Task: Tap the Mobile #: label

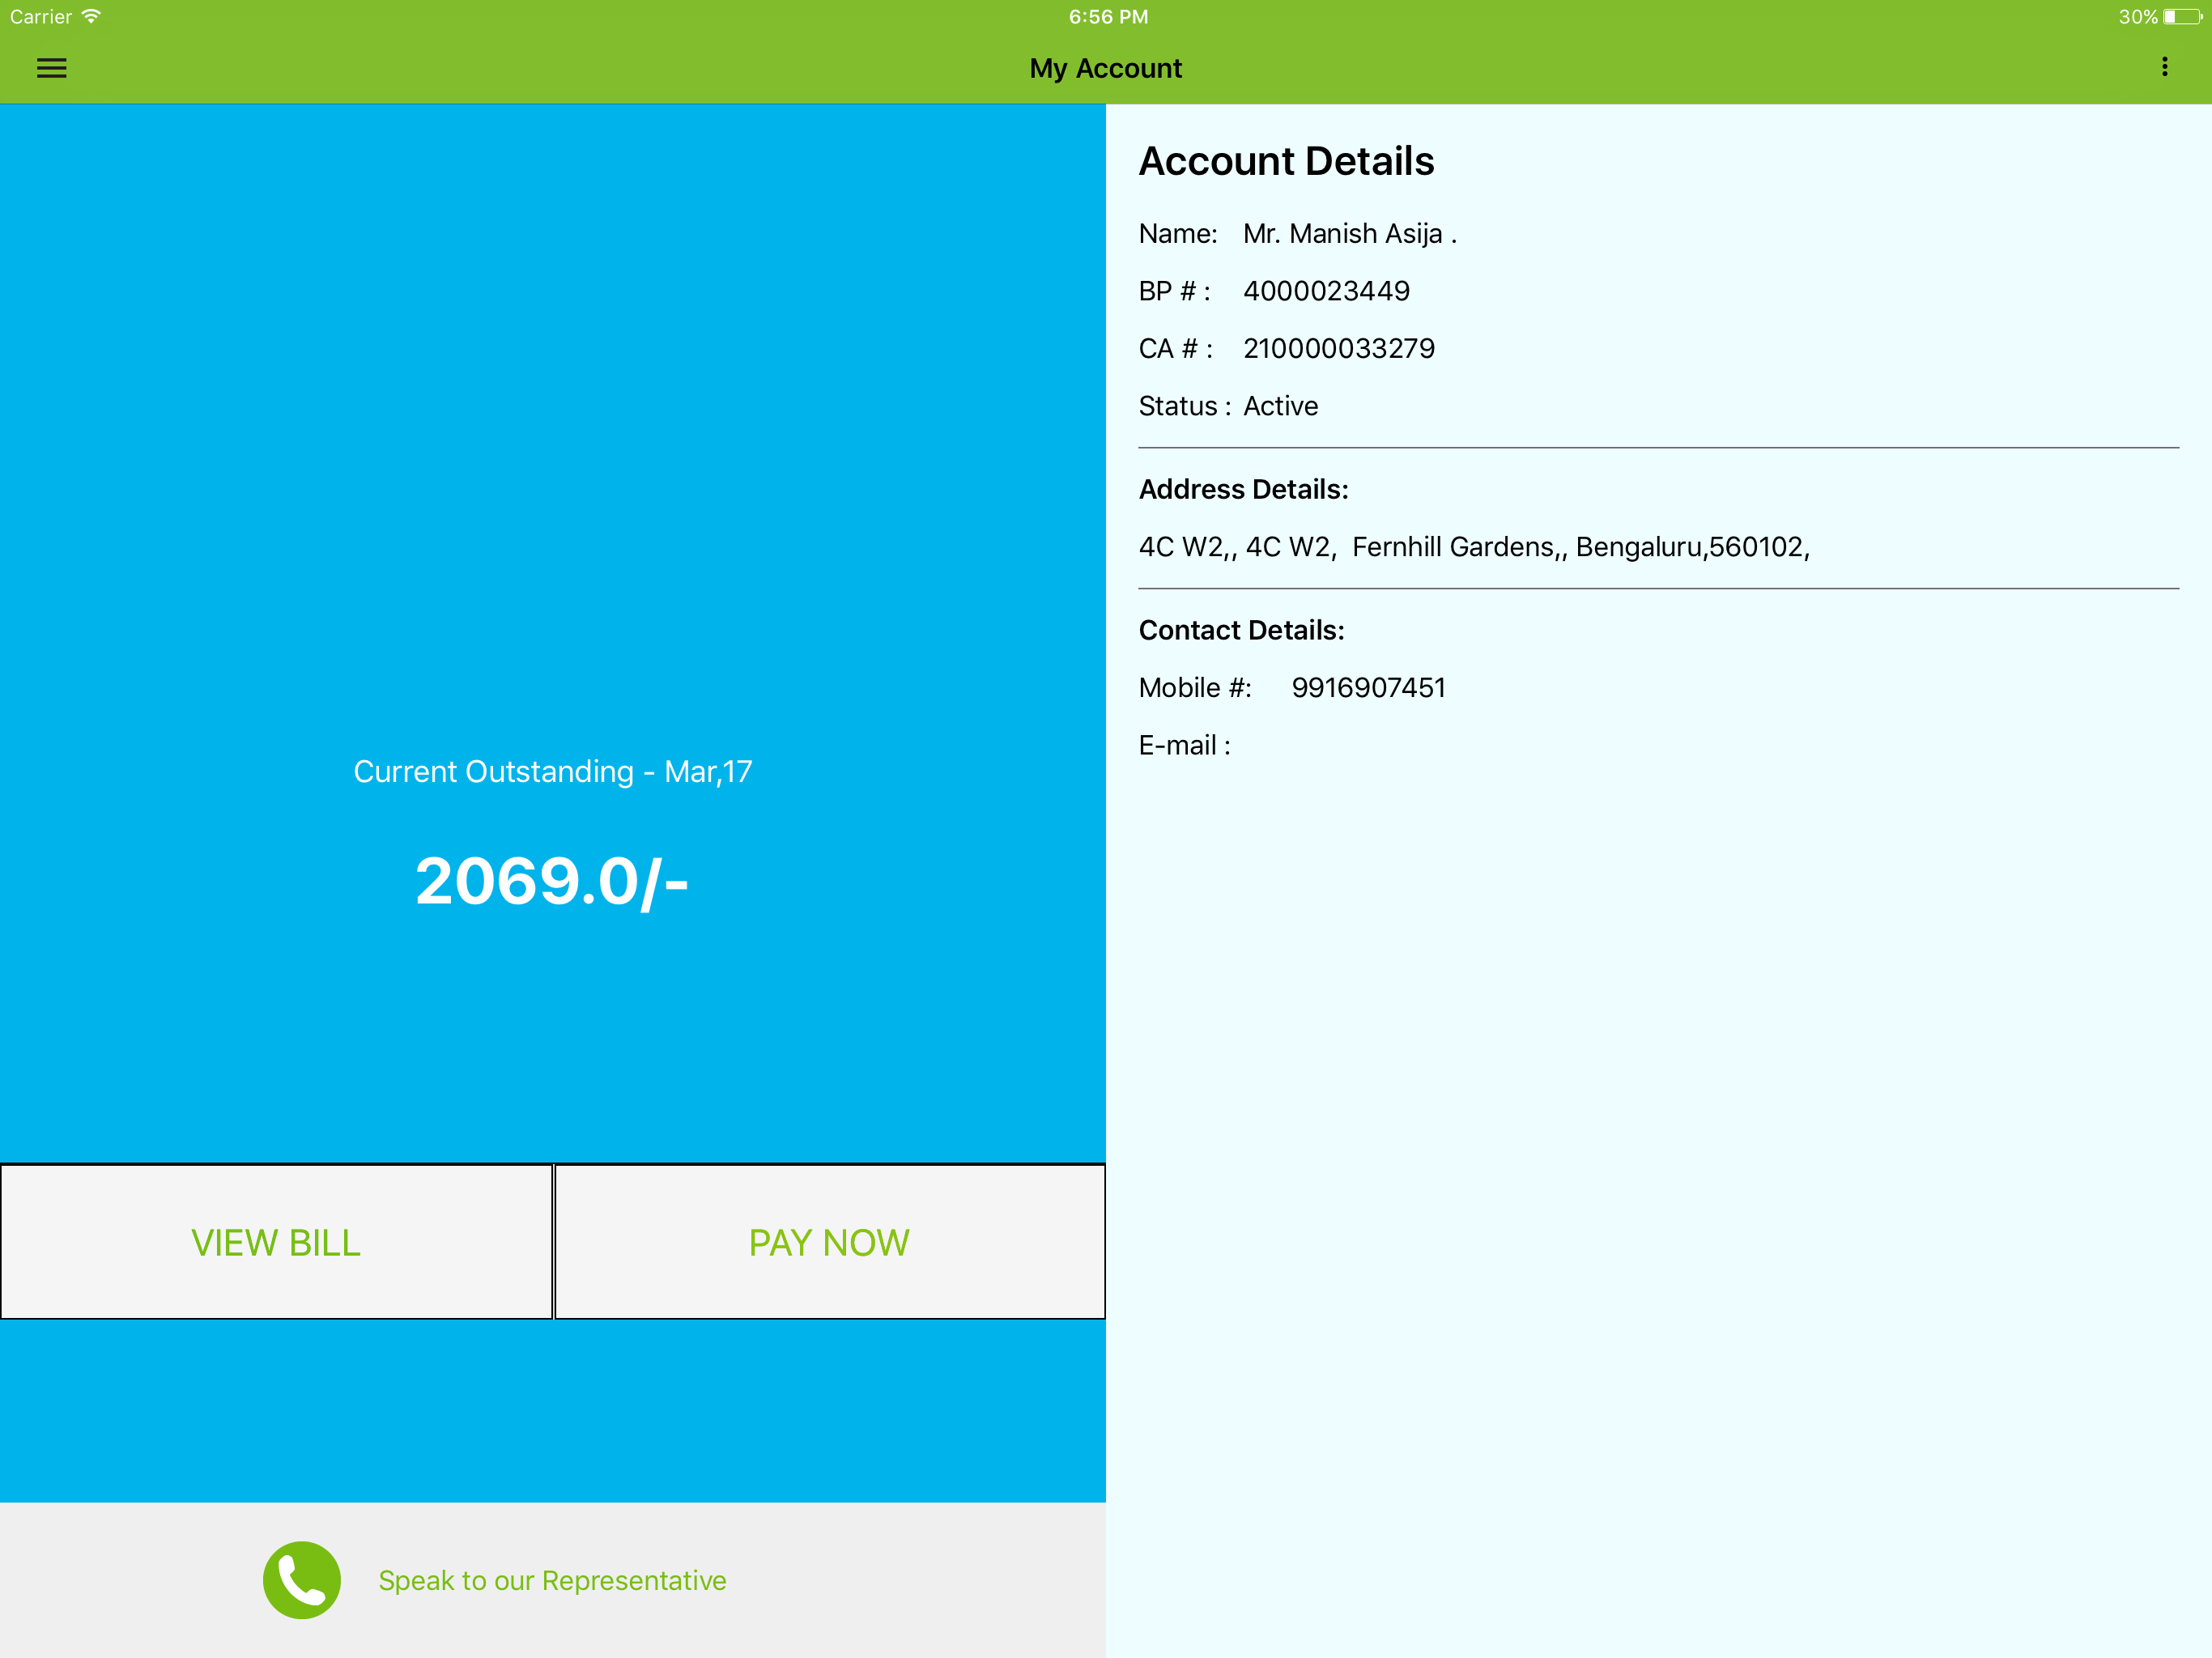Action: [x=1195, y=688]
